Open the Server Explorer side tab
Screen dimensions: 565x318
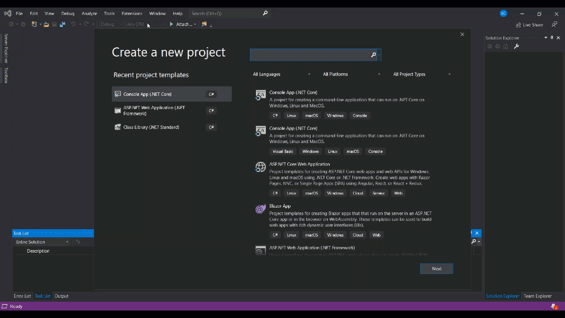[x=6, y=48]
